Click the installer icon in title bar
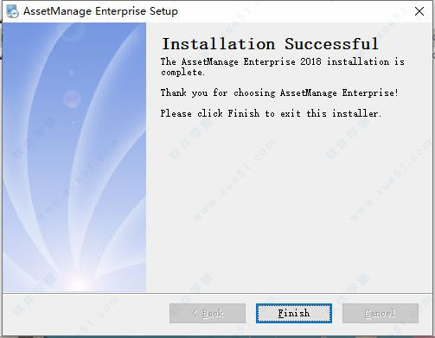The image size is (435, 338). pyautogui.click(x=12, y=11)
